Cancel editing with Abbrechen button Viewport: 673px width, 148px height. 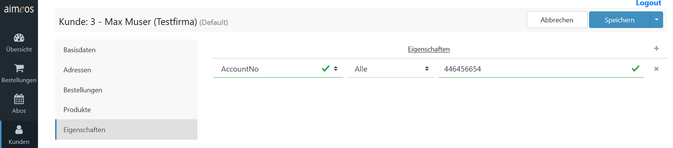click(x=557, y=20)
